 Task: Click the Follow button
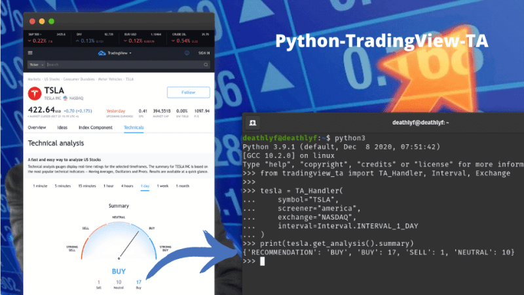click(189, 92)
